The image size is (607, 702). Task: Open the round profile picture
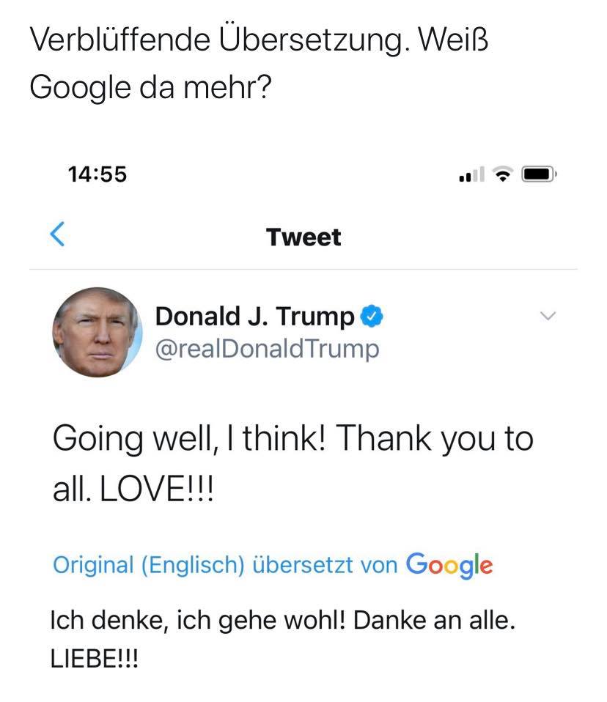pyautogui.click(x=97, y=331)
